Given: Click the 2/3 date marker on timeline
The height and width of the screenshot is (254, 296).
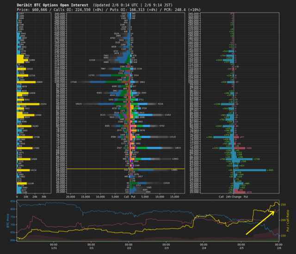Looking at the screenshot, I should (166, 248).
